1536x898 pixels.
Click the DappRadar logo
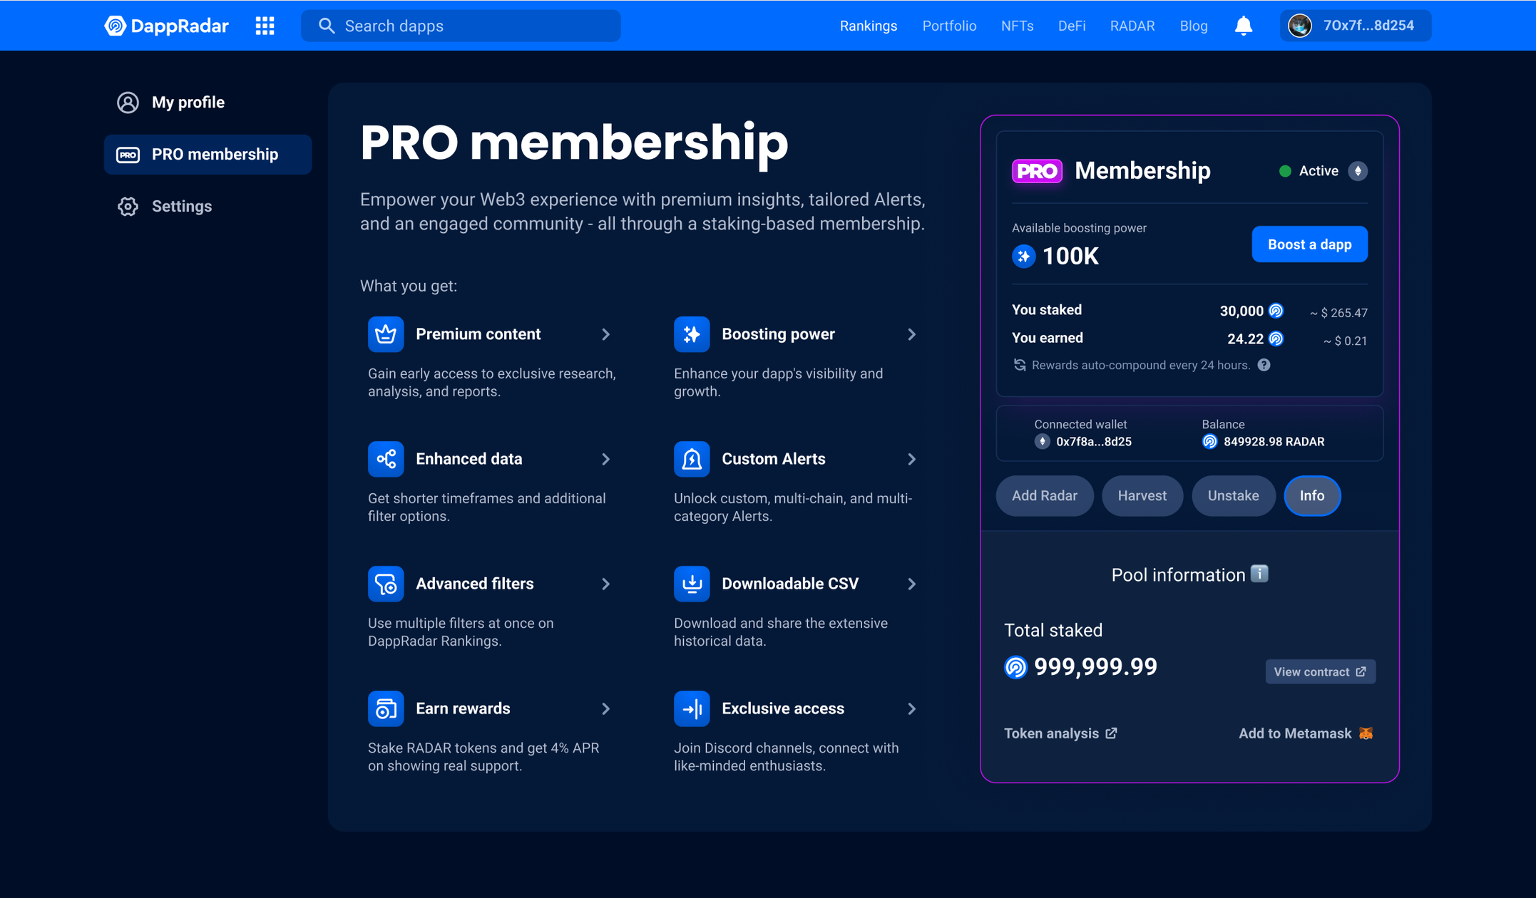click(x=166, y=26)
